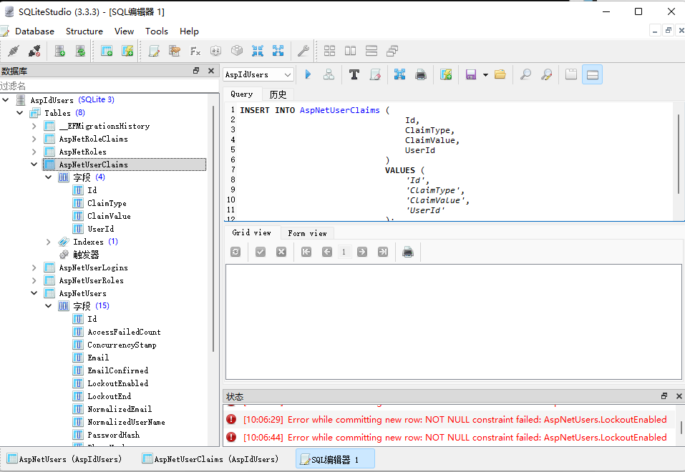Save SQL to file with the floppy icon
The height and width of the screenshot is (472, 685).
tap(470, 74)
